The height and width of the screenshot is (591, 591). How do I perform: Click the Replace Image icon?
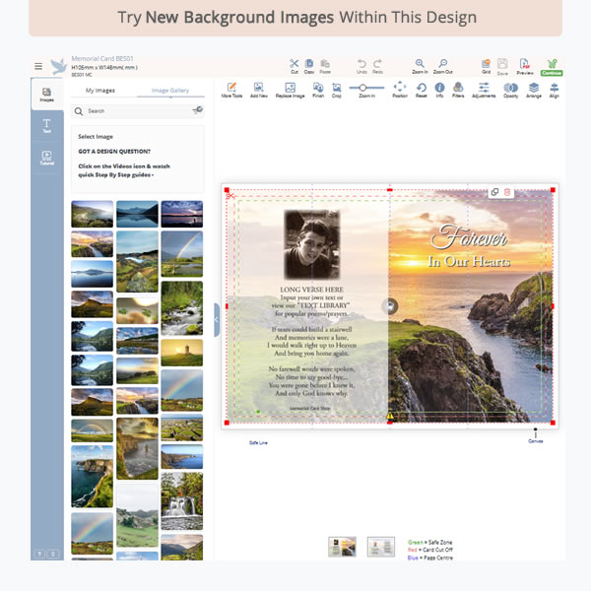290,88
